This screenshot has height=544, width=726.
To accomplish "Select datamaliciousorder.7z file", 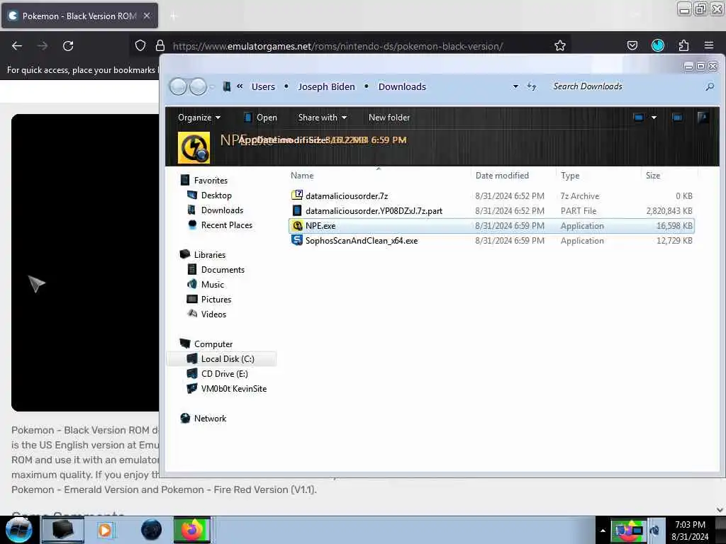I will [491, 196].
